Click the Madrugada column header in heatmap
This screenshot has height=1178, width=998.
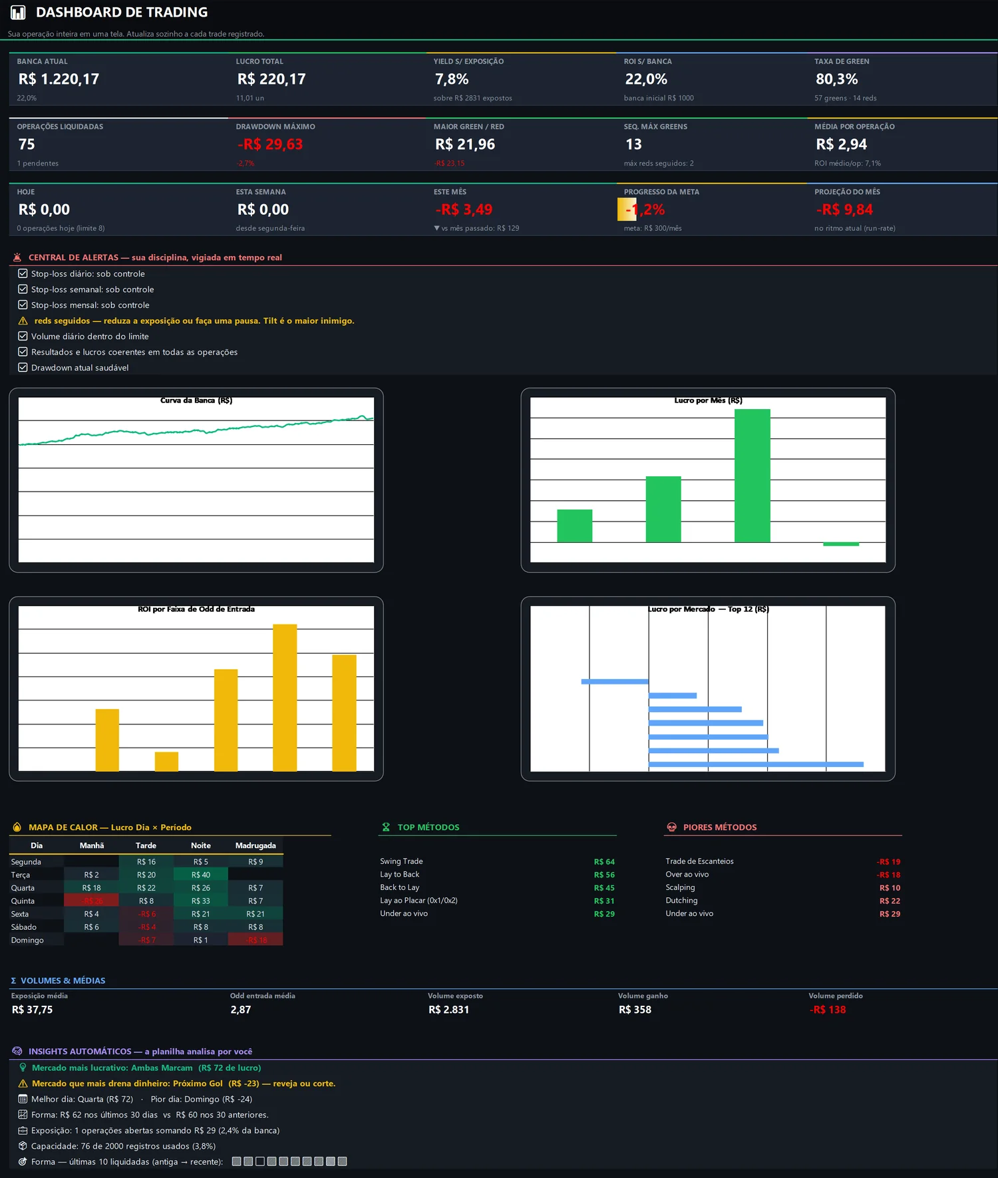click(255, 845)
